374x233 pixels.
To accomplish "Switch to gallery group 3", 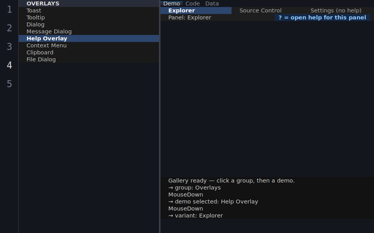I will click(9, 47).
